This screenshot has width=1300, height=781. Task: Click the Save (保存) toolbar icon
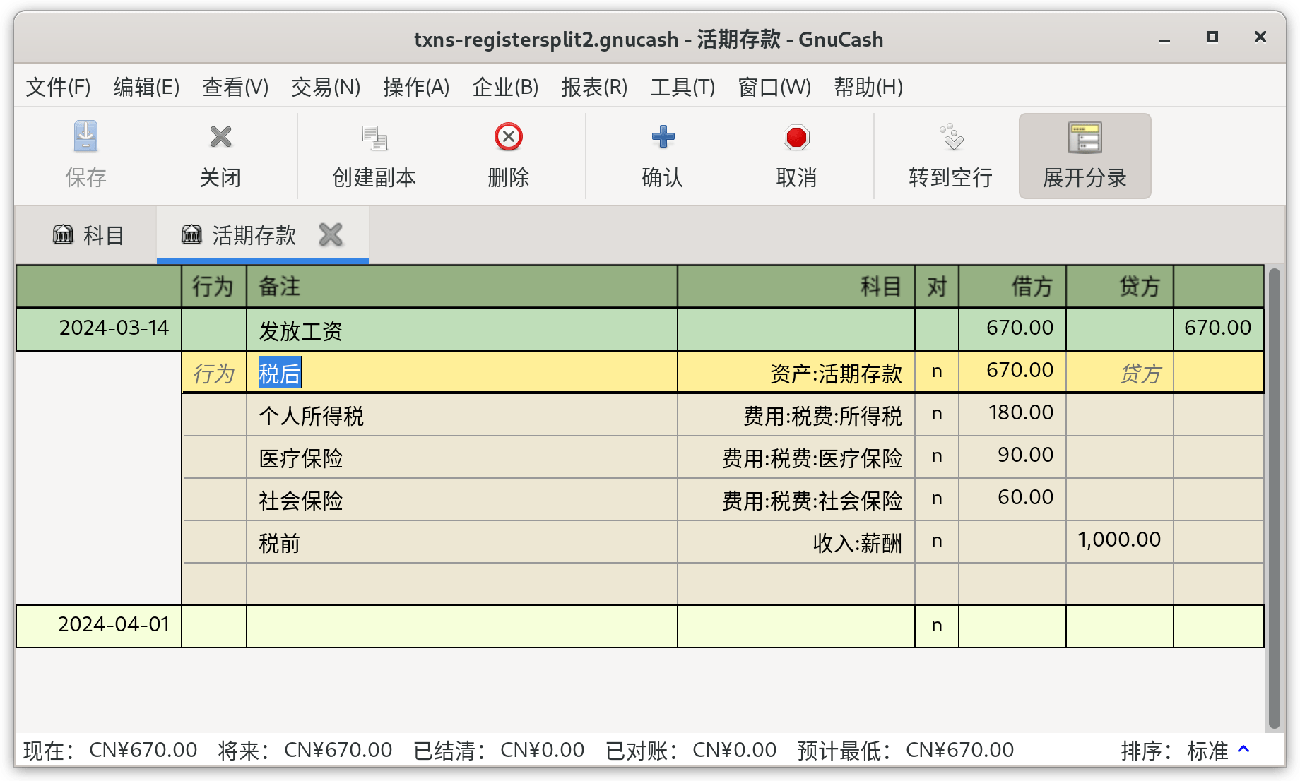[85, 138]
